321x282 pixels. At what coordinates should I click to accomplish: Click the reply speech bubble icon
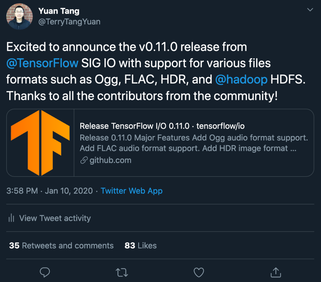pos(45,272)
